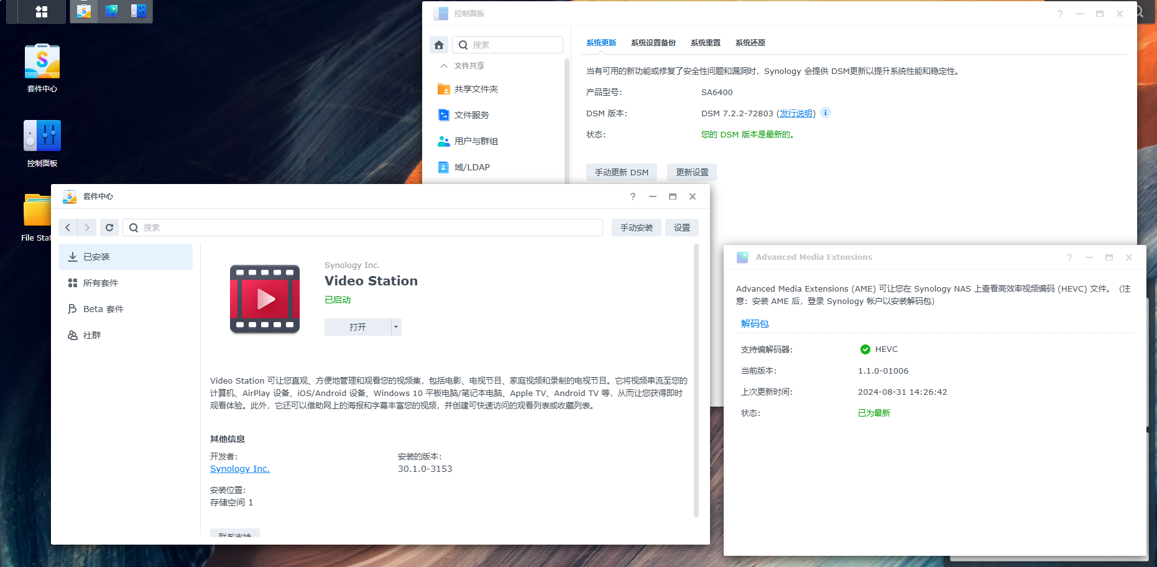Click 手动安装 button

[636, 228]
